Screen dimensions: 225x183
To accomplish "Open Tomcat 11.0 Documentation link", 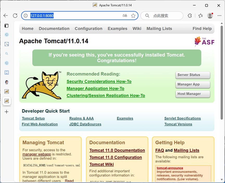I will 117,150.
